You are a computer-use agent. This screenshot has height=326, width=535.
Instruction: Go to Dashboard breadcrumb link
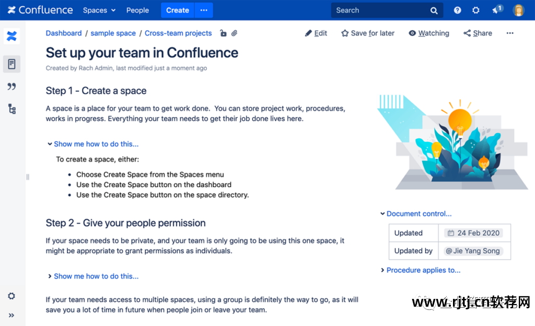(64, 33)
